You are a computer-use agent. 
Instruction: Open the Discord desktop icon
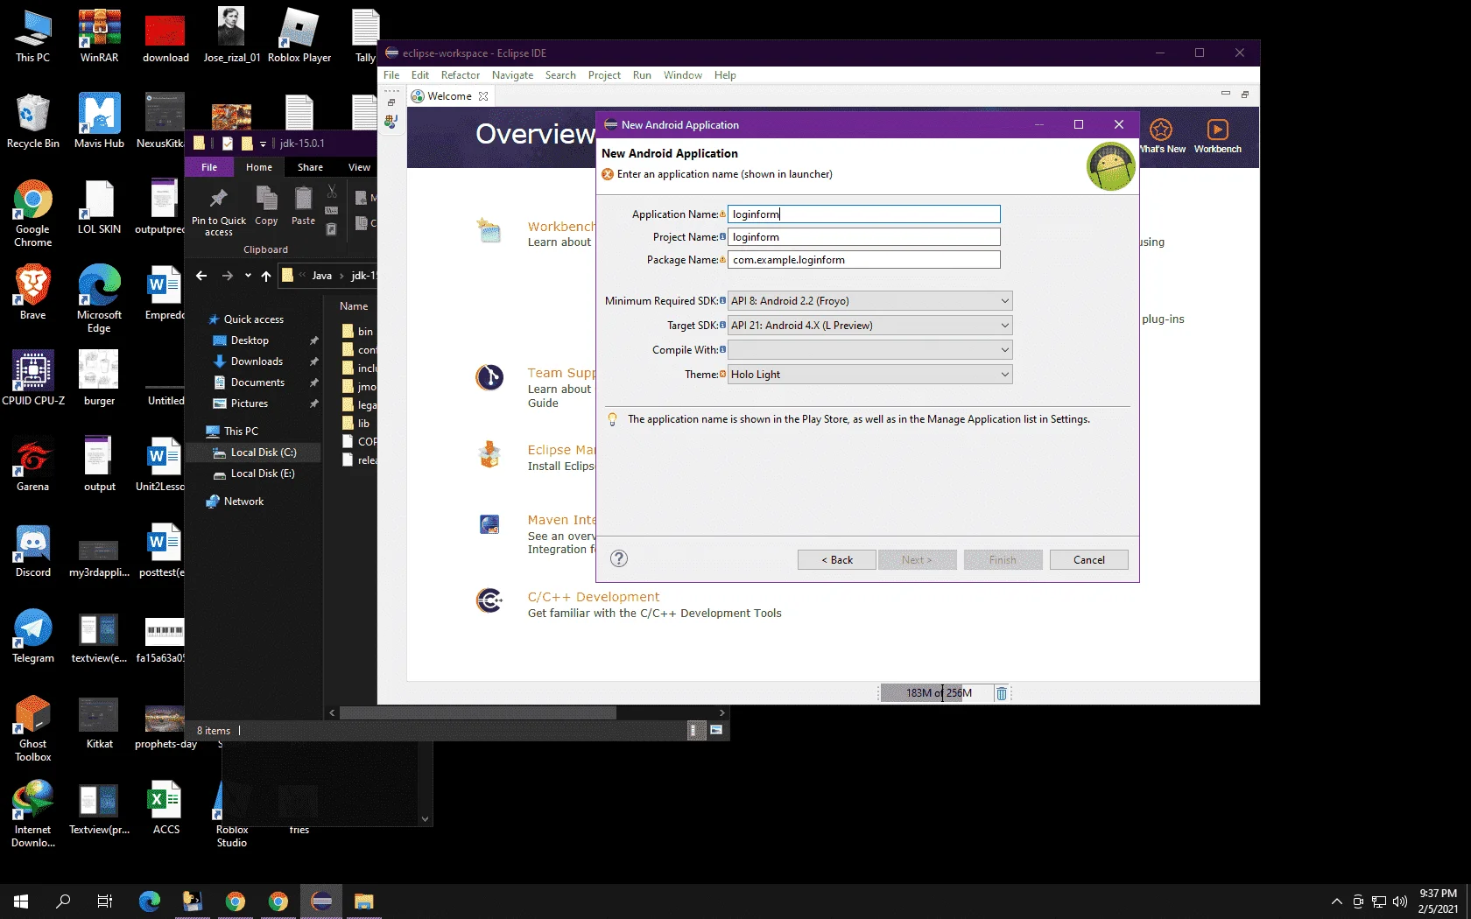32,543
